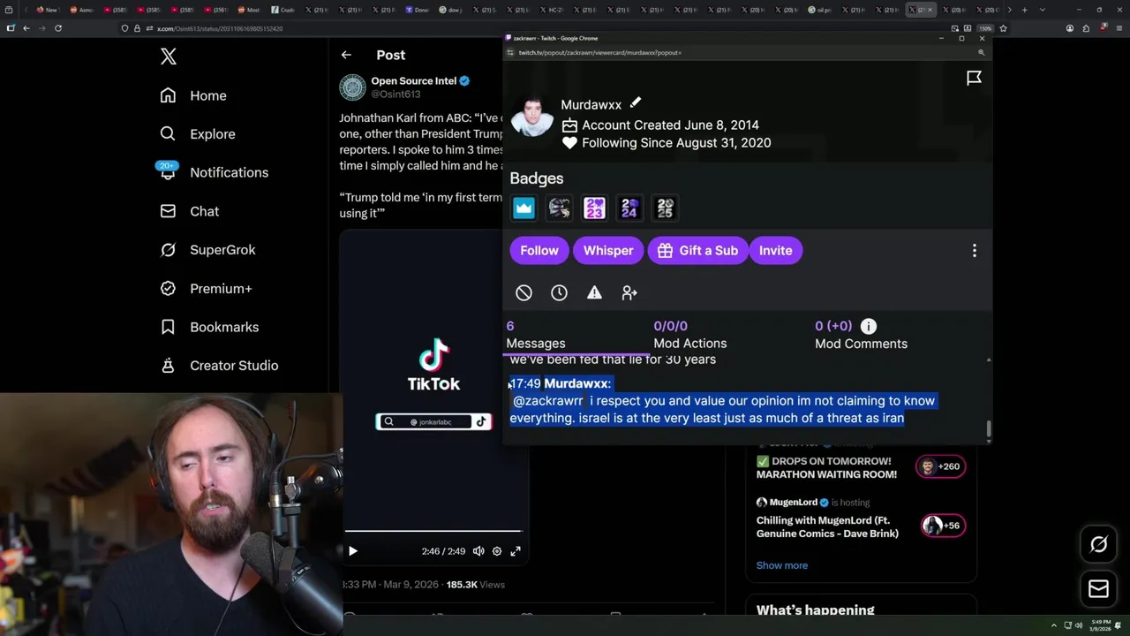Image resolution: width=1130 pixels, height=636 pixels.
Task: Click the Notifications bell icon
Action: pos(168,172)
